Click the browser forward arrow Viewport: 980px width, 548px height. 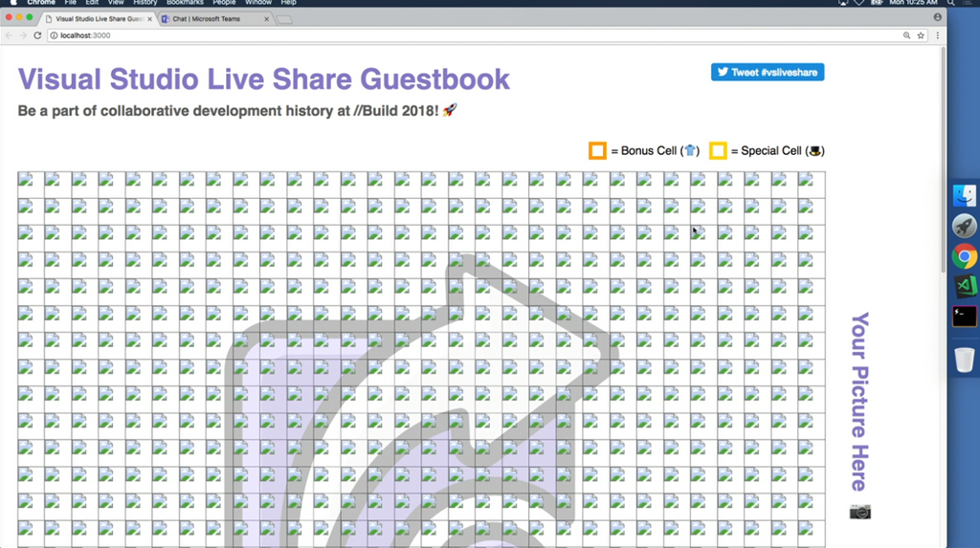point(23,35)
